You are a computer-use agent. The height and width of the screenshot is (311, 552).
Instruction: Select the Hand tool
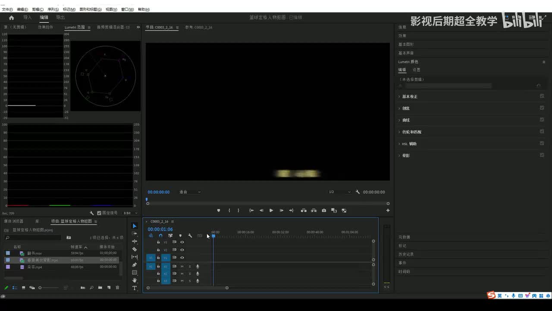135,280
